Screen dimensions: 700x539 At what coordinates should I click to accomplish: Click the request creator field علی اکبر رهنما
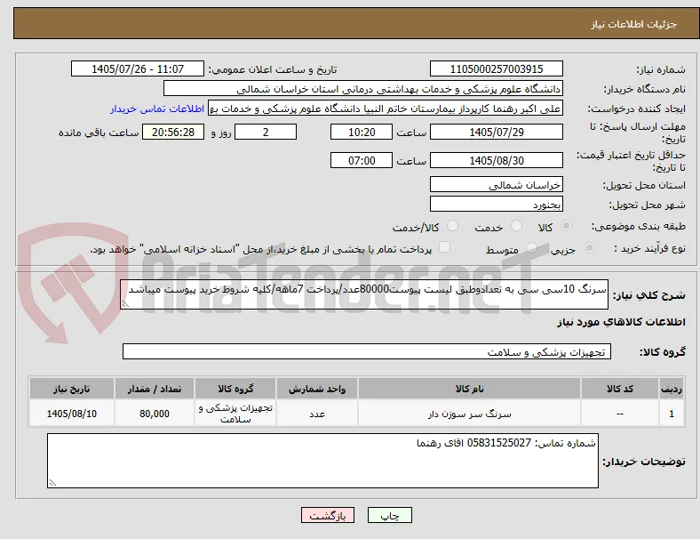point(386,109)
